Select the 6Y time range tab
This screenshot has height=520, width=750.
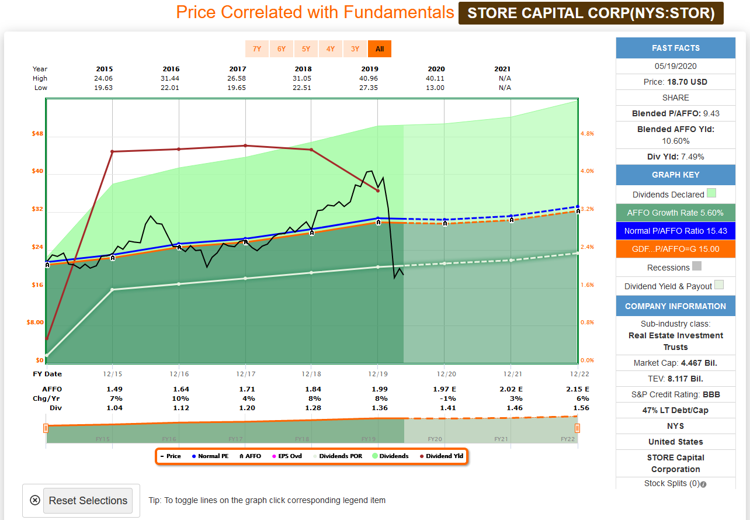coord(282,49)
